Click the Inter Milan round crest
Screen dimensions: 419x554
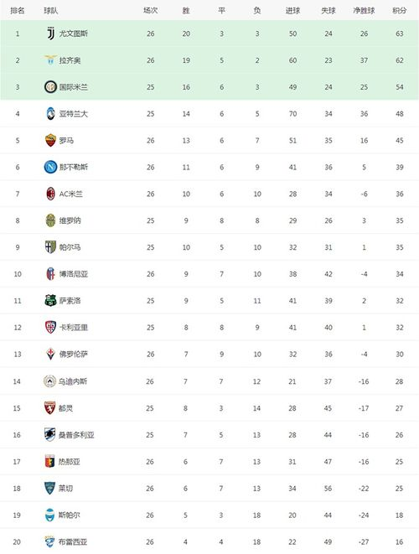(x=50, y=87)
